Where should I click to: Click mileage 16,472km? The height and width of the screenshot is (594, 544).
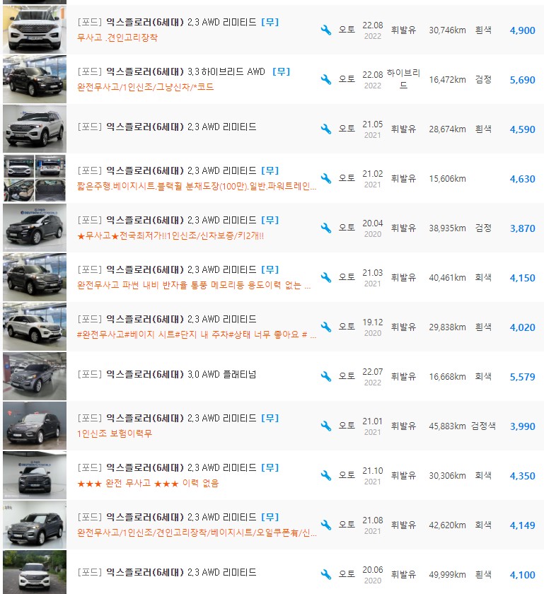click(x=447, y=80)
